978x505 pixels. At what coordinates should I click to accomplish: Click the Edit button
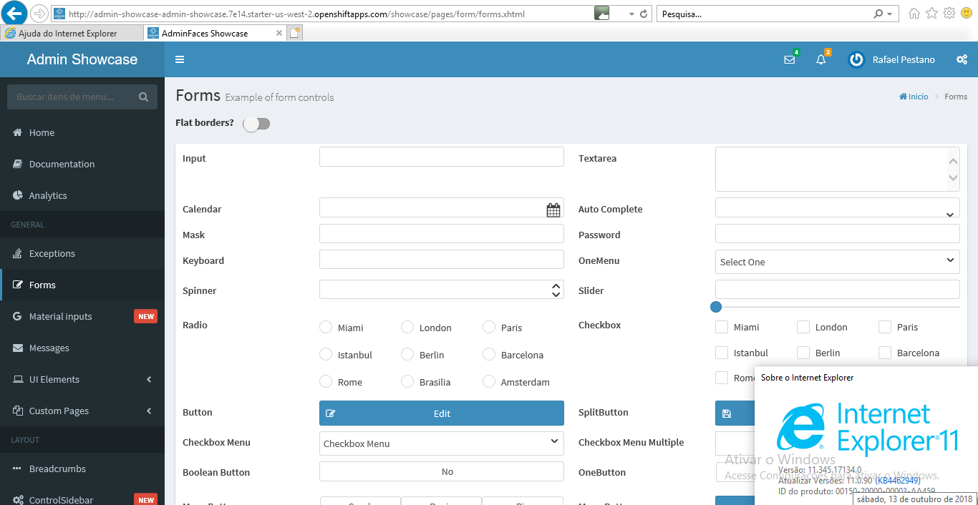tap(441, 413)
